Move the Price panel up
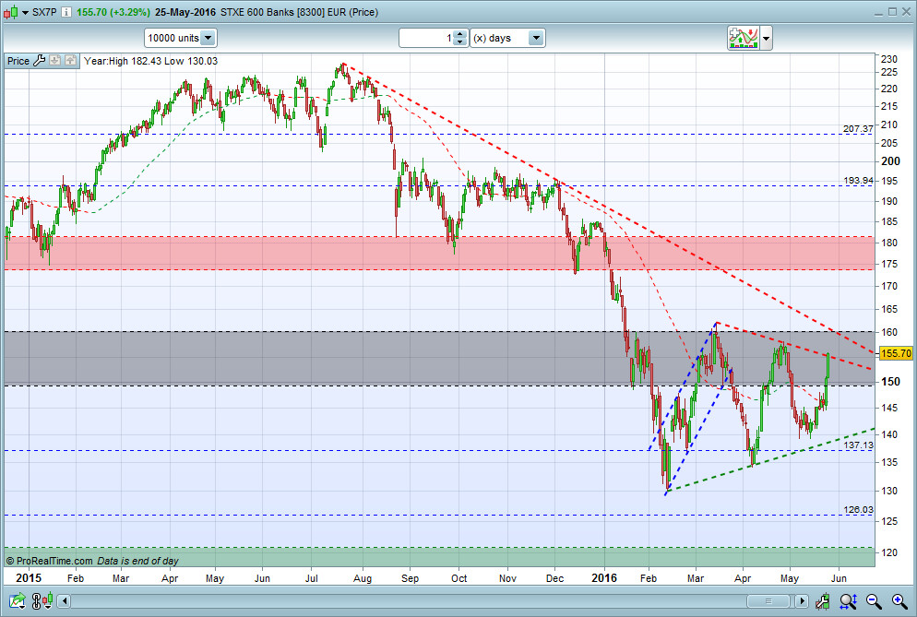 (70, 60)
